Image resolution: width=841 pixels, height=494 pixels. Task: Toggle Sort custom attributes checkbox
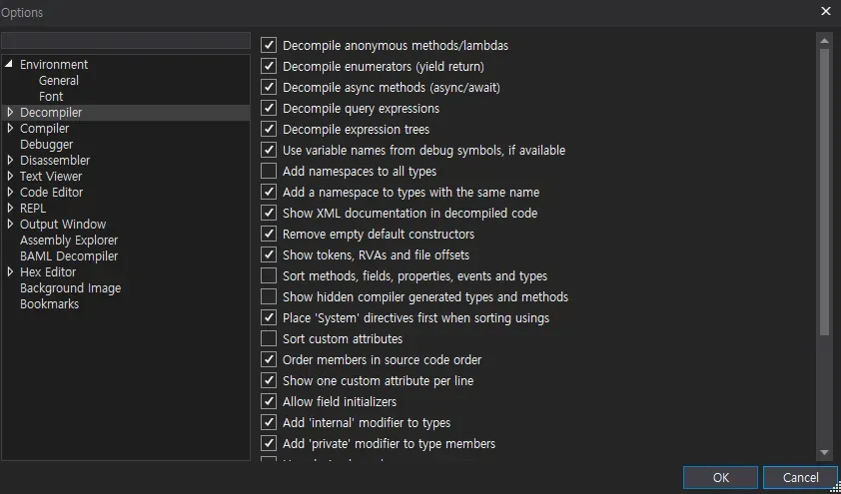269,338
